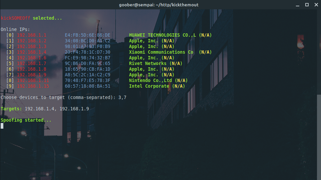The image size is (321, 180).
Task: Select IP address 192.168.1.11
Action: tap(33, 80)
